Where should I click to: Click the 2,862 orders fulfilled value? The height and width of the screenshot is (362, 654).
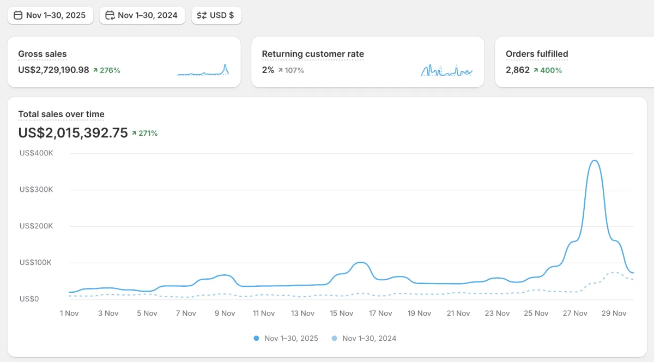518,70
